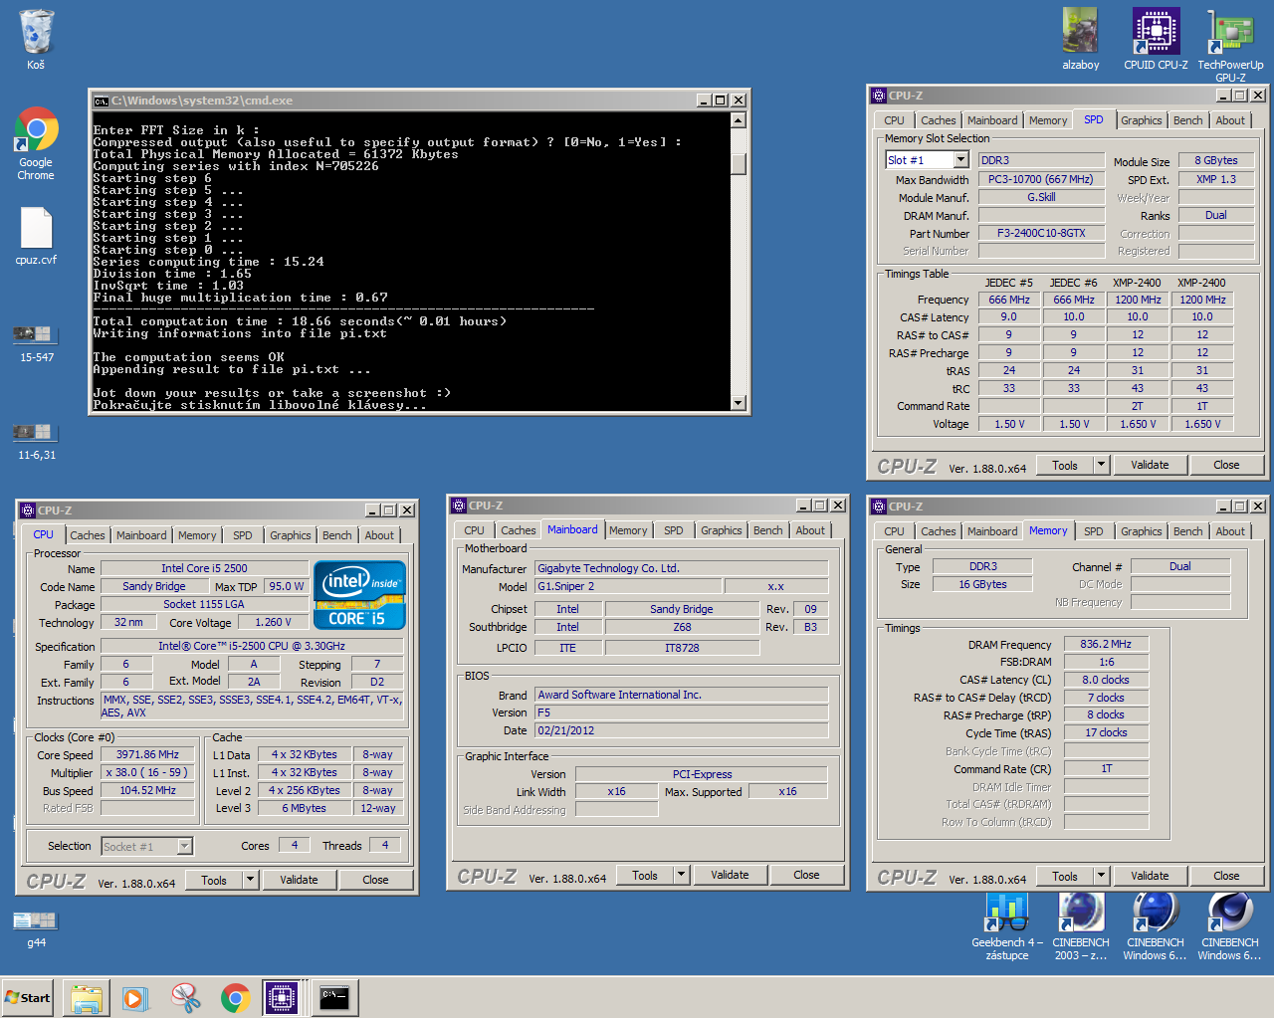Click Model field G1.Sniper 2
The width and height of the screenshot is (1274, 1018).
(627, 586)
